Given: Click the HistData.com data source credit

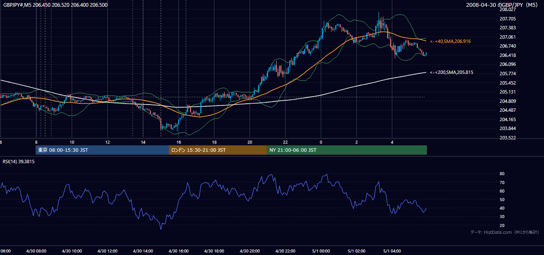Looking at the screenshot, I should (504, 232).
